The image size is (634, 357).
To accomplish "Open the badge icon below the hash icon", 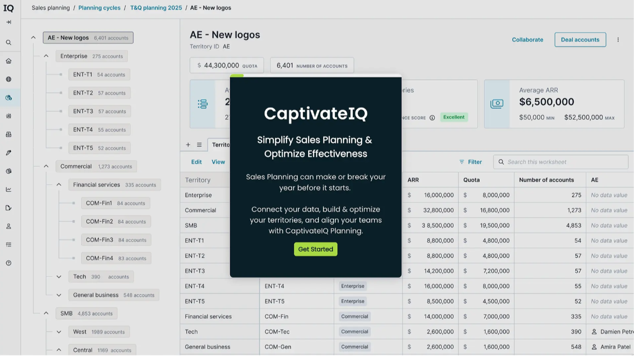I will point(9,134).
